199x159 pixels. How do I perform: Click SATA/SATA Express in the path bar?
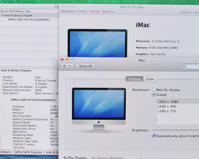[28, 152]
